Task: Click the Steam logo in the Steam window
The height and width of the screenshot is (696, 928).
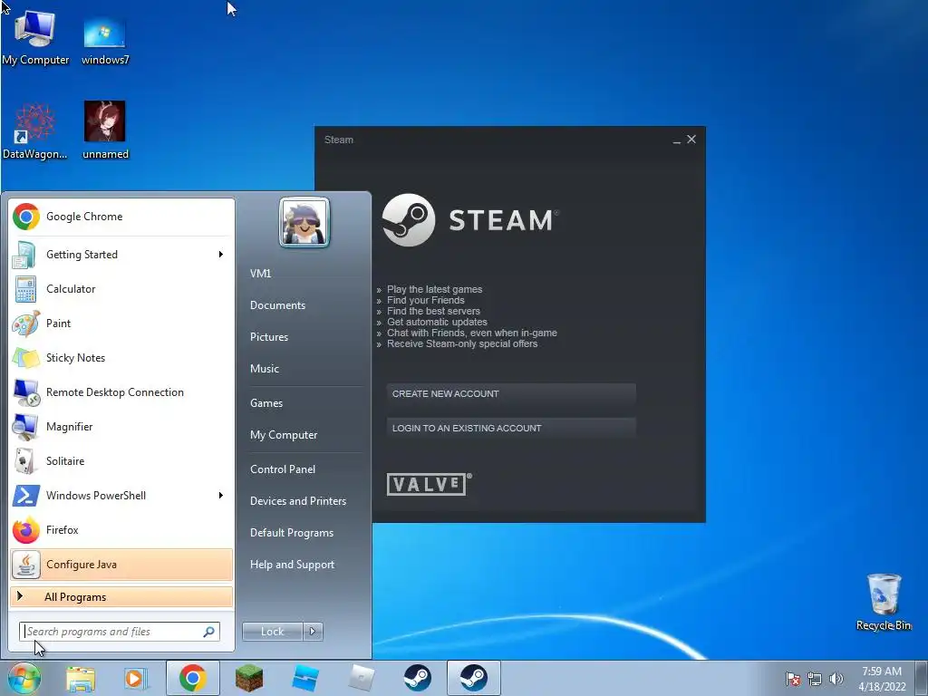Action: pyautogui.click(x=470, y=220)
